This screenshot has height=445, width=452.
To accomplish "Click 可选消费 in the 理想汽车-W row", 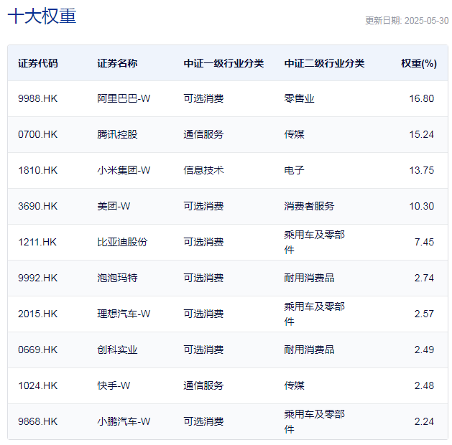I will point(203,314).
